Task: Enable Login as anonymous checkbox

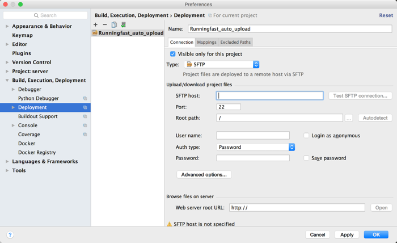Action: [x=306, y=136]
